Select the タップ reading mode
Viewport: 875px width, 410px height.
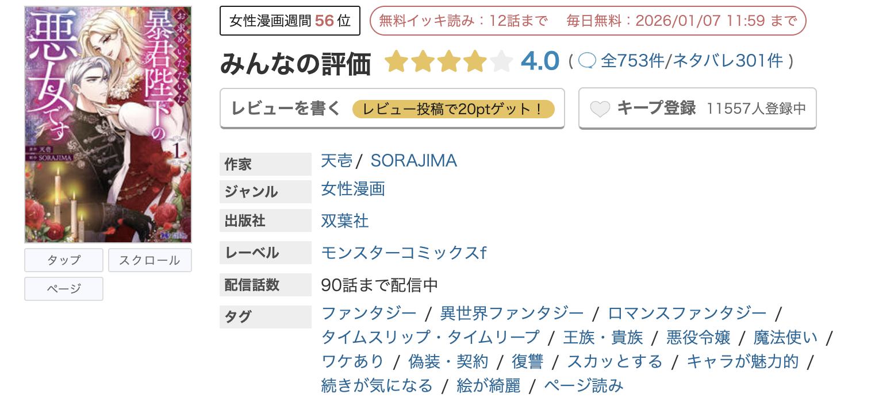[63, 260]
